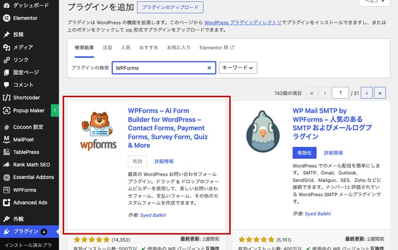Viewport: 398px width, 250px height.
Task: Expand the help dropdown at top right
Action: (374, 2)
